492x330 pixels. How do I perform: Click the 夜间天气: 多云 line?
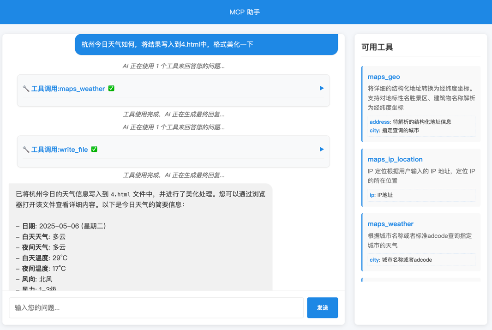pyautogui.click(x=41, y=247)
